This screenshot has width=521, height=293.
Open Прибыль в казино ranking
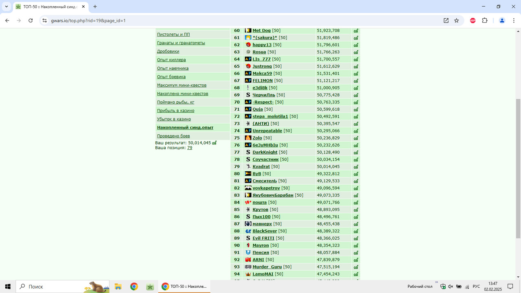(x=175, y=111)
